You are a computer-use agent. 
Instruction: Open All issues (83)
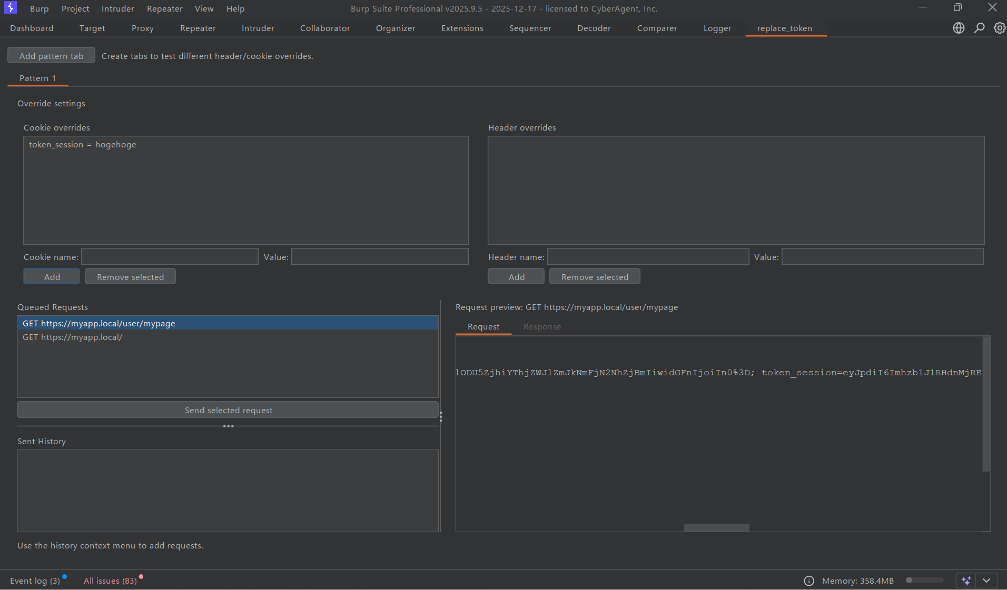(x=110, y=581)
